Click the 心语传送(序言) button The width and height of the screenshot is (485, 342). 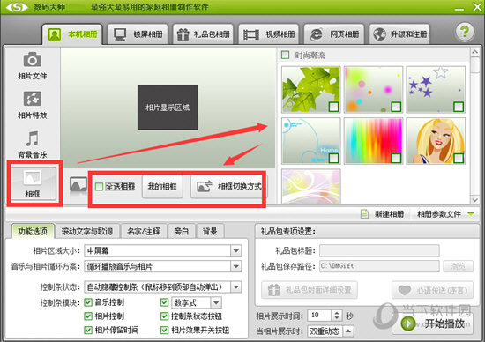pos(432,290)
